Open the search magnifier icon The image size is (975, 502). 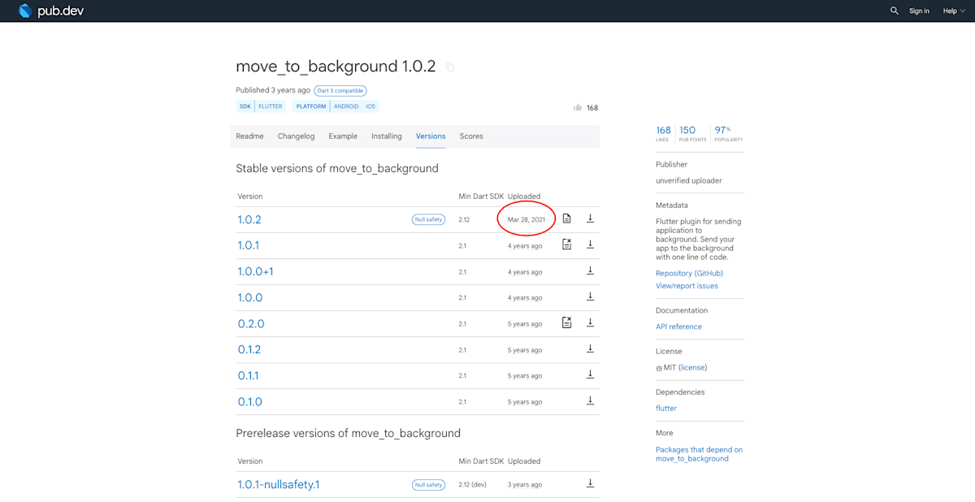(x=895, y=11)
